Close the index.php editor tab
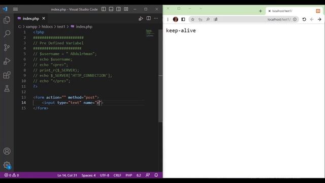 click(x=44, y=18)
